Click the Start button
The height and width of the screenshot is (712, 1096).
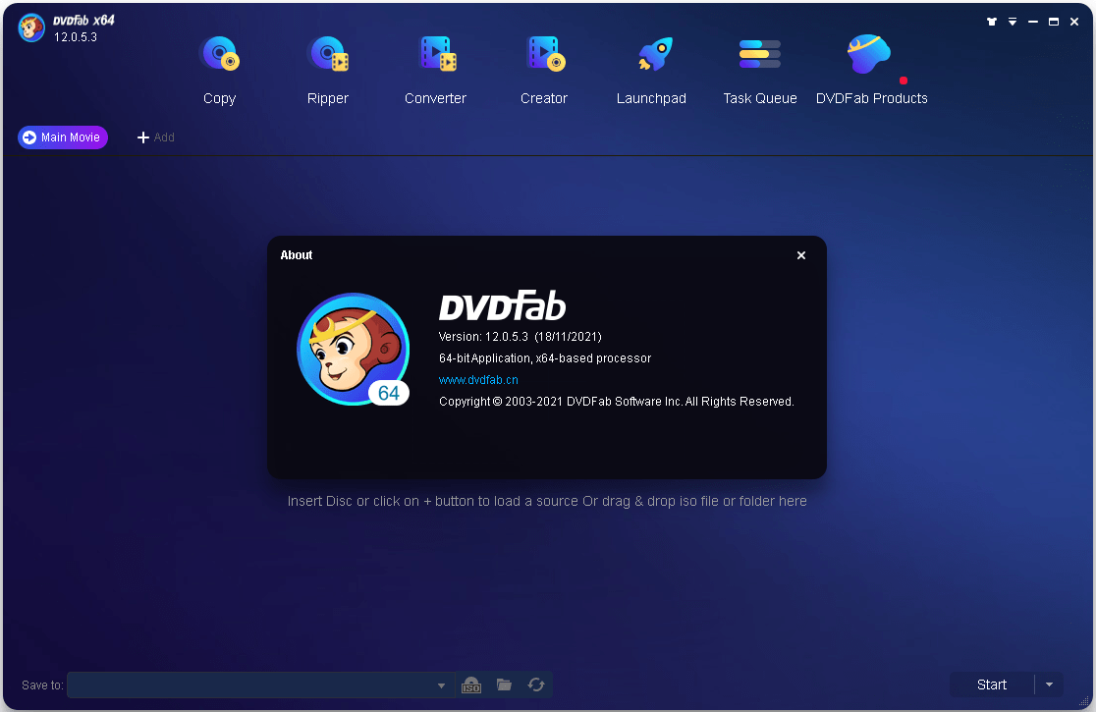click(991, 685)
